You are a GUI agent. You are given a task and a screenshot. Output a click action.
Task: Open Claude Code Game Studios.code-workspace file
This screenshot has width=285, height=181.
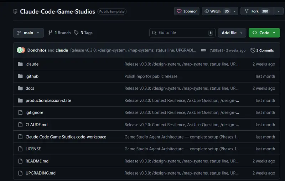[66, 137]
